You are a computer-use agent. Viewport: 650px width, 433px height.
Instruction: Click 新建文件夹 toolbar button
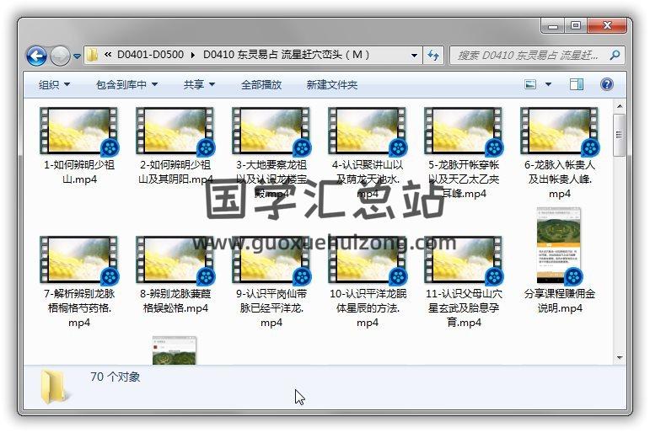(331, 85)
